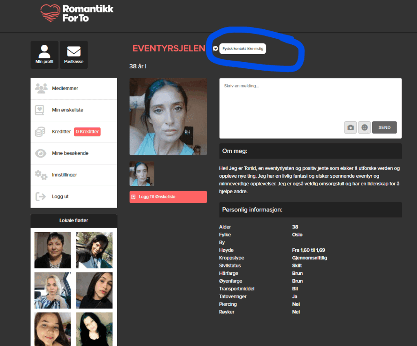
Task: Click the Logg ut arrow icon
Action: click(x=40, y=196)
